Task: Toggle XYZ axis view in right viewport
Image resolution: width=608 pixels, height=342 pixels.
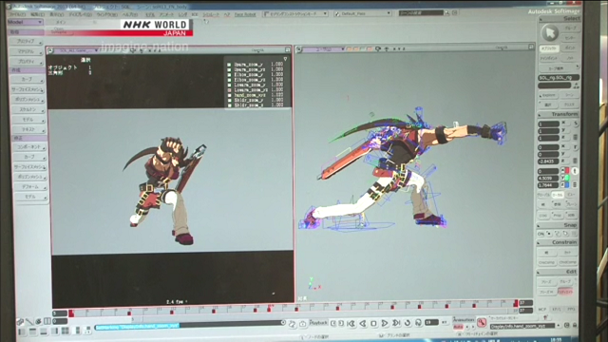Action: click(399, 48)
